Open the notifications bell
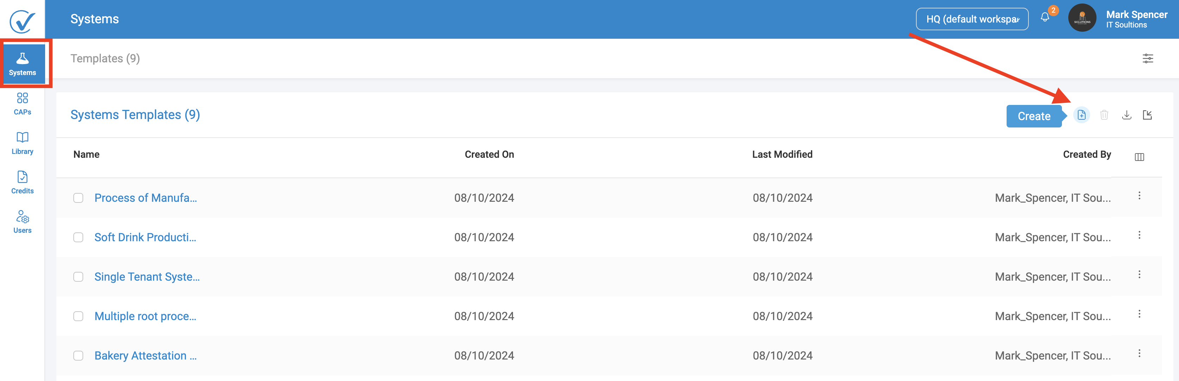Image resolution: width=1179 pixels, height=381 pixels. [1045, 17]
